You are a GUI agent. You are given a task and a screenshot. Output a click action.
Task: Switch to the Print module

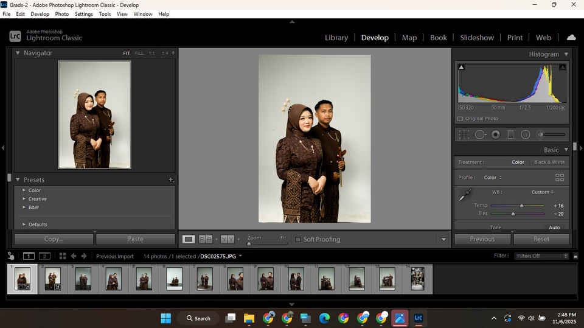[x=515, y=38]
